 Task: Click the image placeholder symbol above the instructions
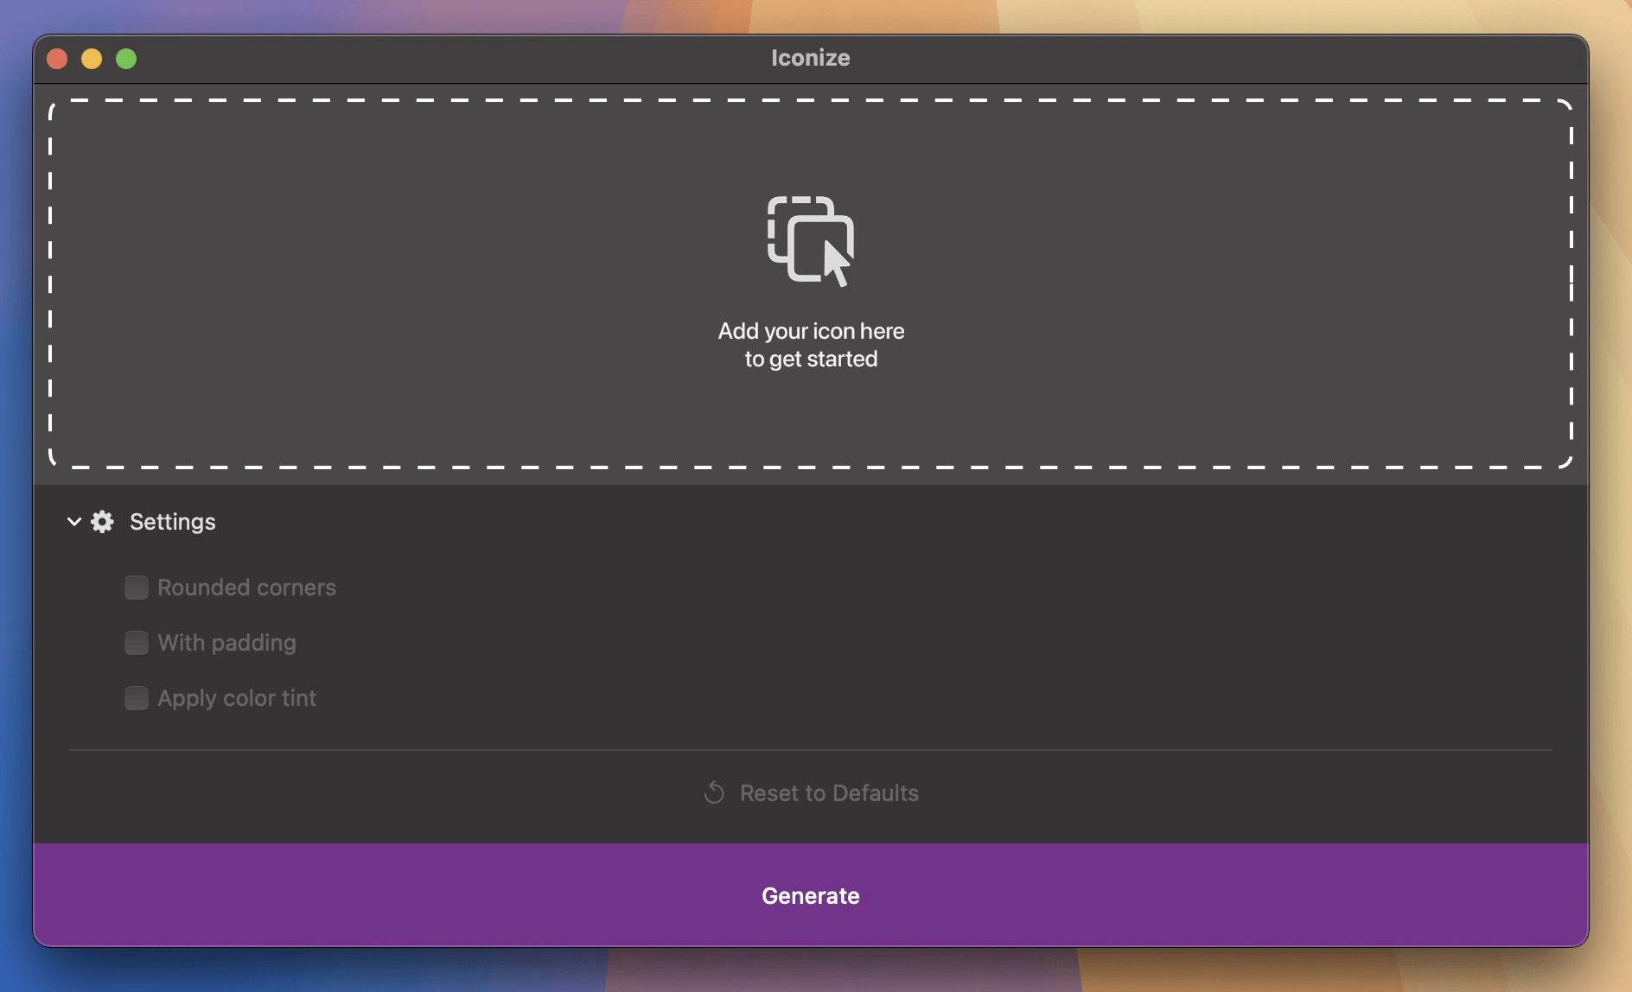[x=810, y=242]
